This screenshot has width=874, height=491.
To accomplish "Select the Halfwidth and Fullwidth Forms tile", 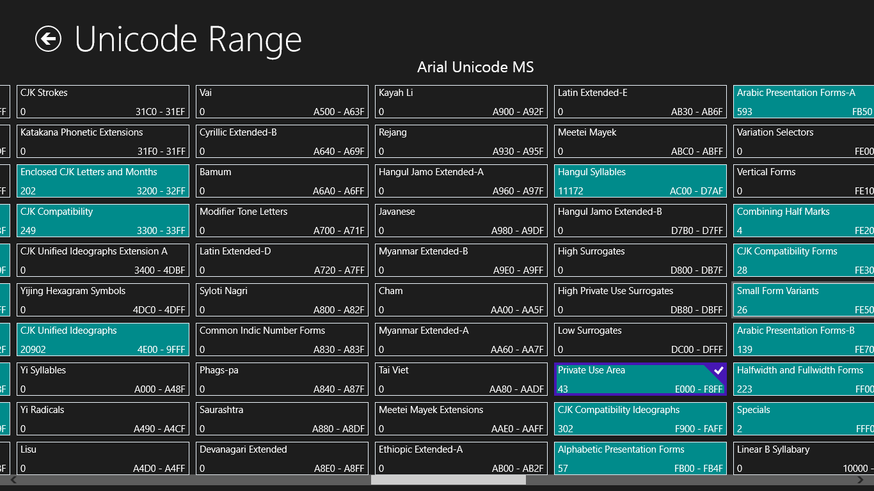I will tap(804, 379).
